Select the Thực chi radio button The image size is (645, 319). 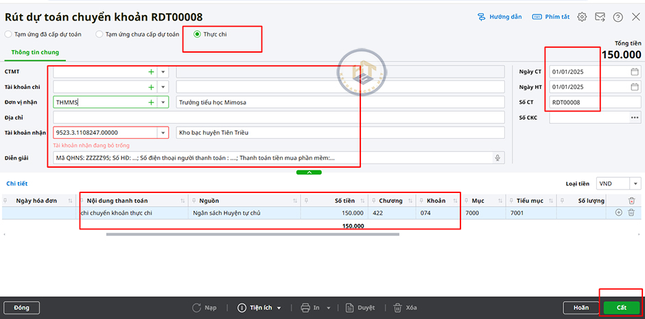pyautogui.click(x=198, y=34)
